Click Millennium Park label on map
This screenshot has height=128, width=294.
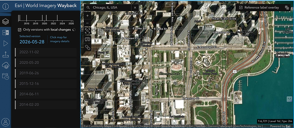click(169, 74)
